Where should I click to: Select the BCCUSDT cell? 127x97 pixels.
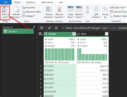click(60, 79)
